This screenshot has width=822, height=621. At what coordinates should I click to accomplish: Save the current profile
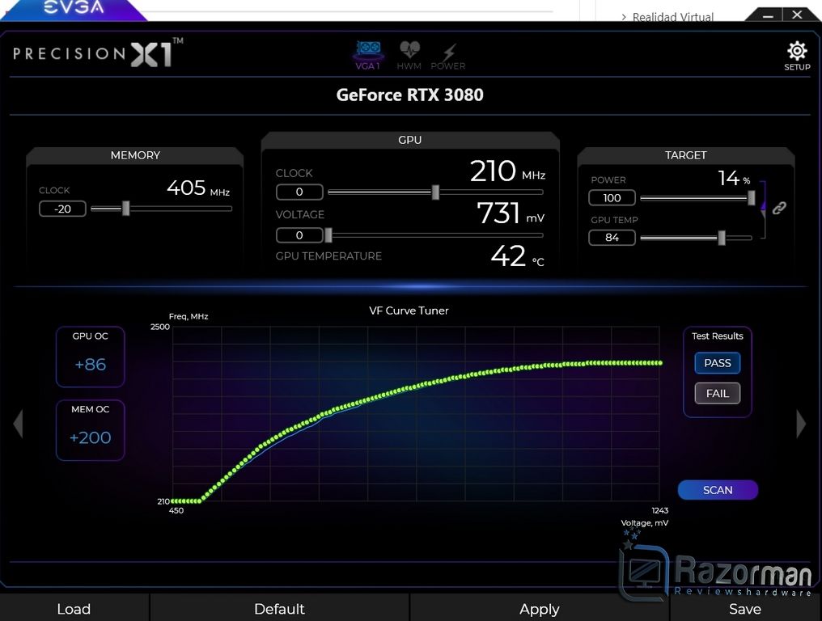click(x=745, y=608)
